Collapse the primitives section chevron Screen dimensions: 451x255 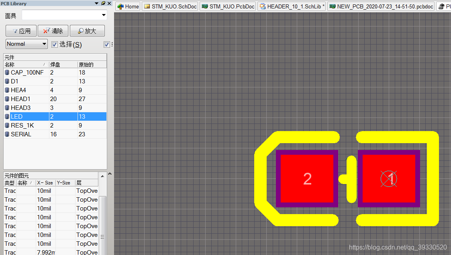110,174
